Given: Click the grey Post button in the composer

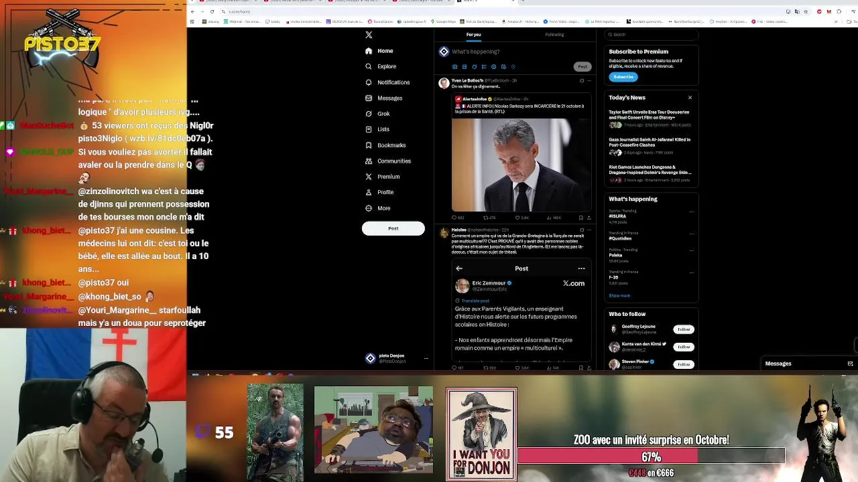Looking at the screenshot, I should coord(583,66).
